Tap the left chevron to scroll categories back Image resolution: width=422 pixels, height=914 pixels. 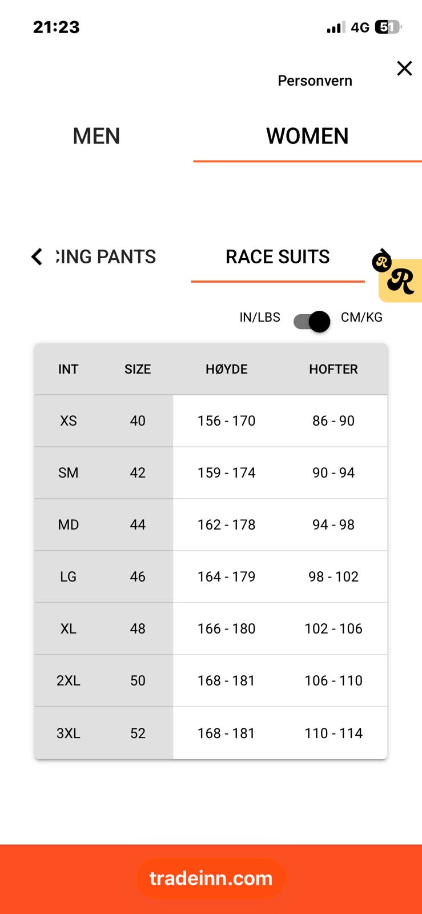point(37,256)
